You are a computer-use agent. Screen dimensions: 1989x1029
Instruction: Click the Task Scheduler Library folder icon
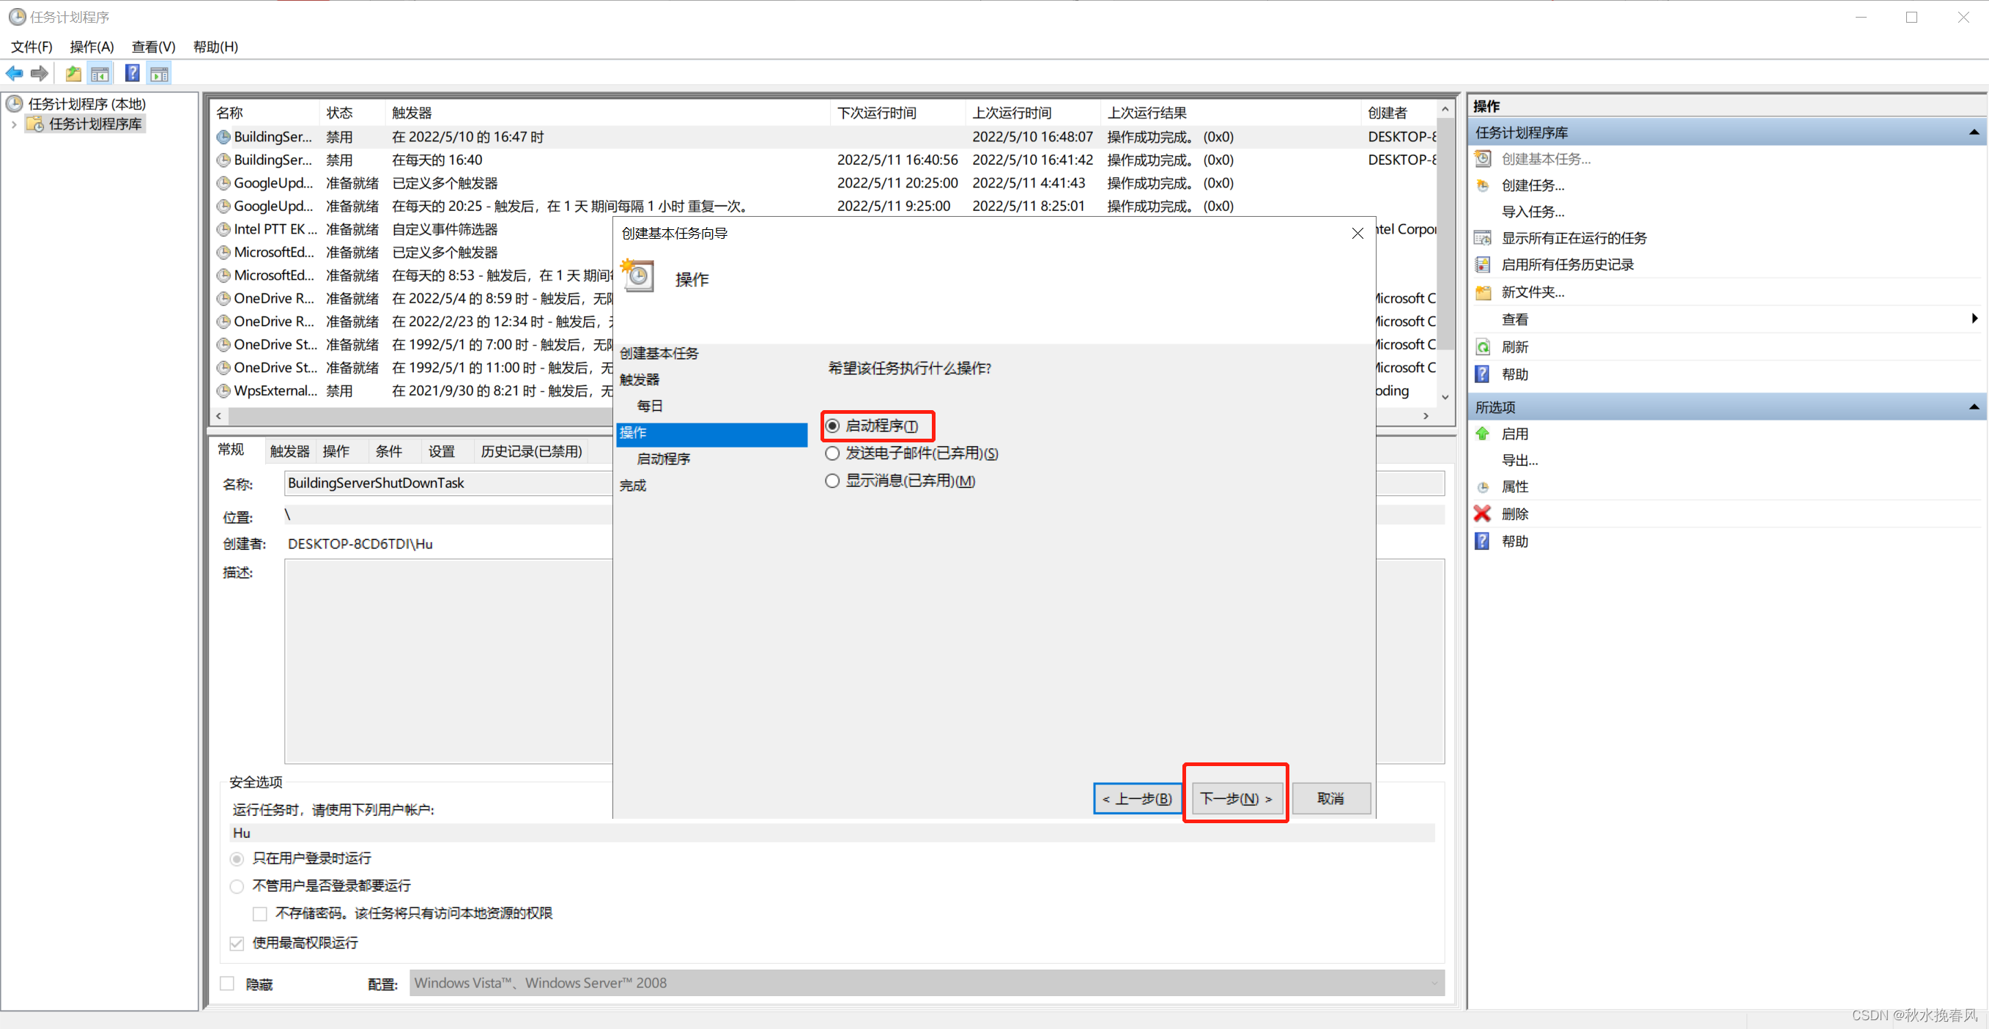[34, 124]
